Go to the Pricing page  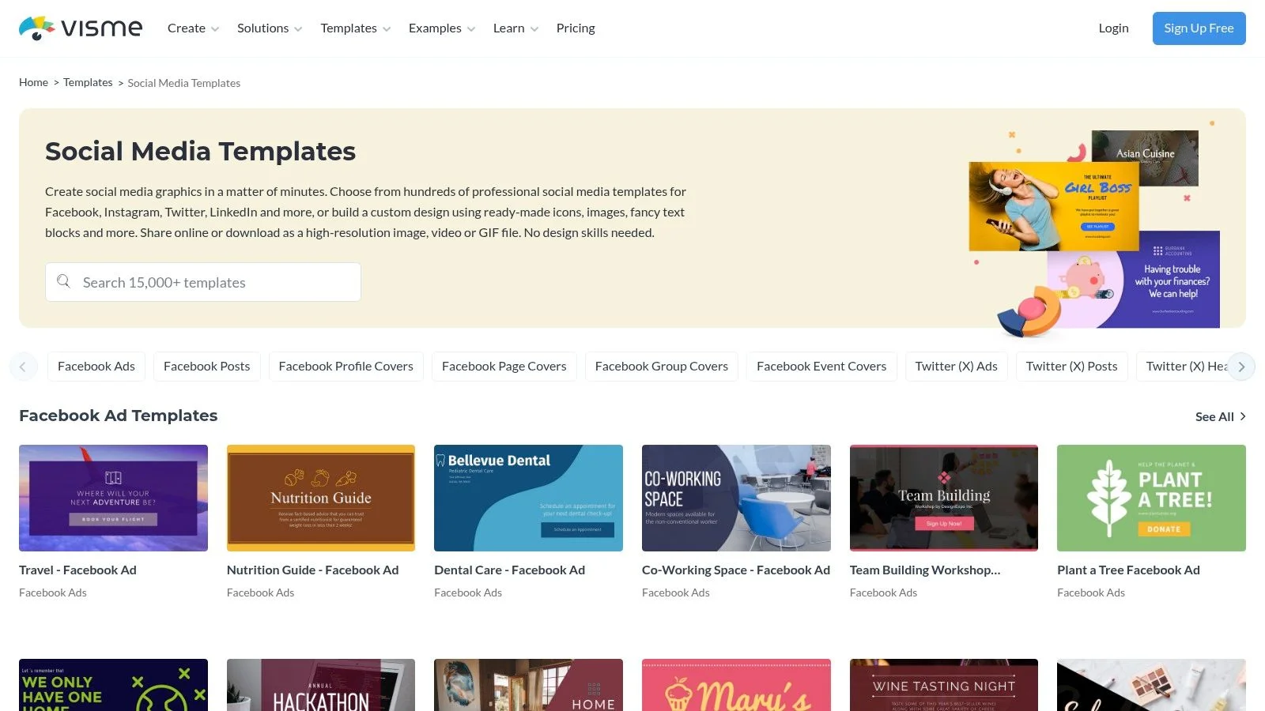pyautogui.click(x=576, y=28)
